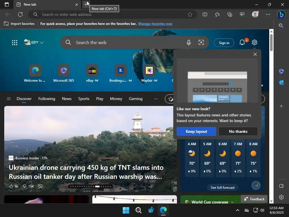The width and height of the screenshot is (289, 217).
Task: Open Feedback button
Action: coord(254,199)
